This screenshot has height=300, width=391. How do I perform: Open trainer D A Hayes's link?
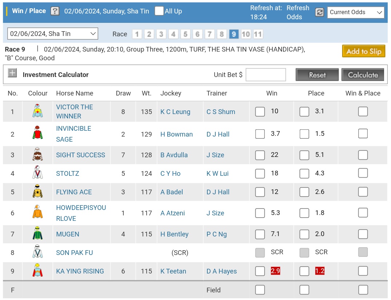pyautogui.click(x=222, y=271)
